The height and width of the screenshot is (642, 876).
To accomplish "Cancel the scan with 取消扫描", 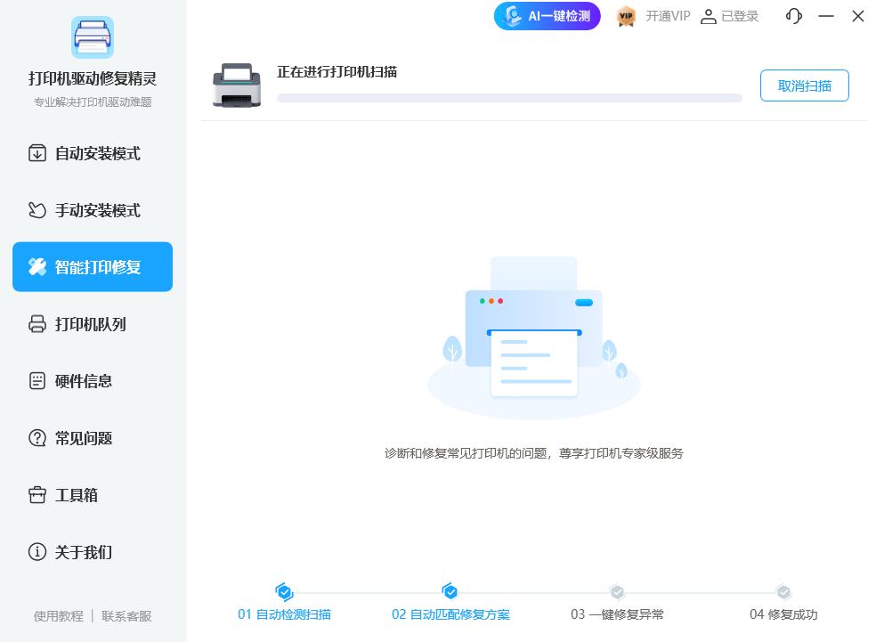I will coord(804,85).
